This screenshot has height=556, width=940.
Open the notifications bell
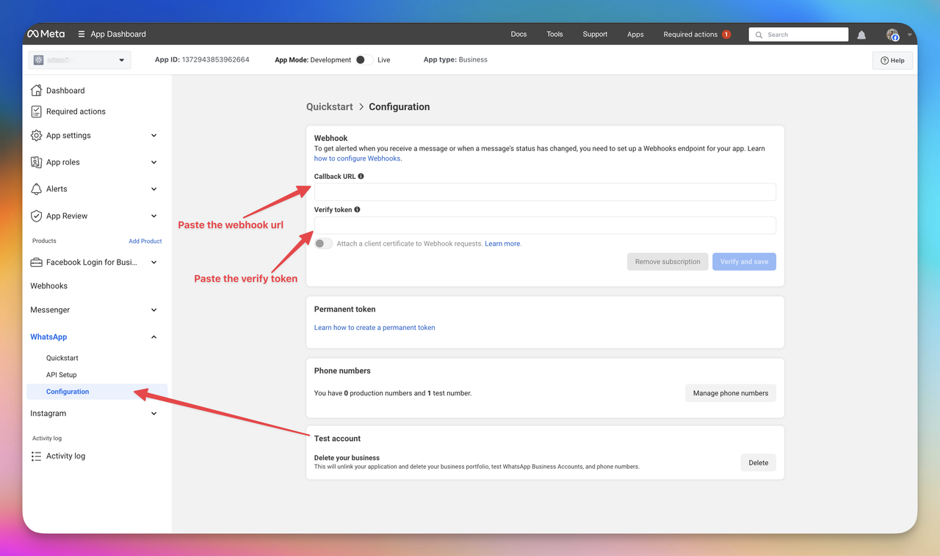click(861, 34)
